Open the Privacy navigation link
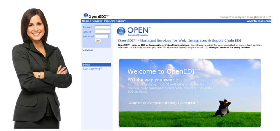Image resolution: width=280 pixels, height=131 pixels. coord(109,21)
